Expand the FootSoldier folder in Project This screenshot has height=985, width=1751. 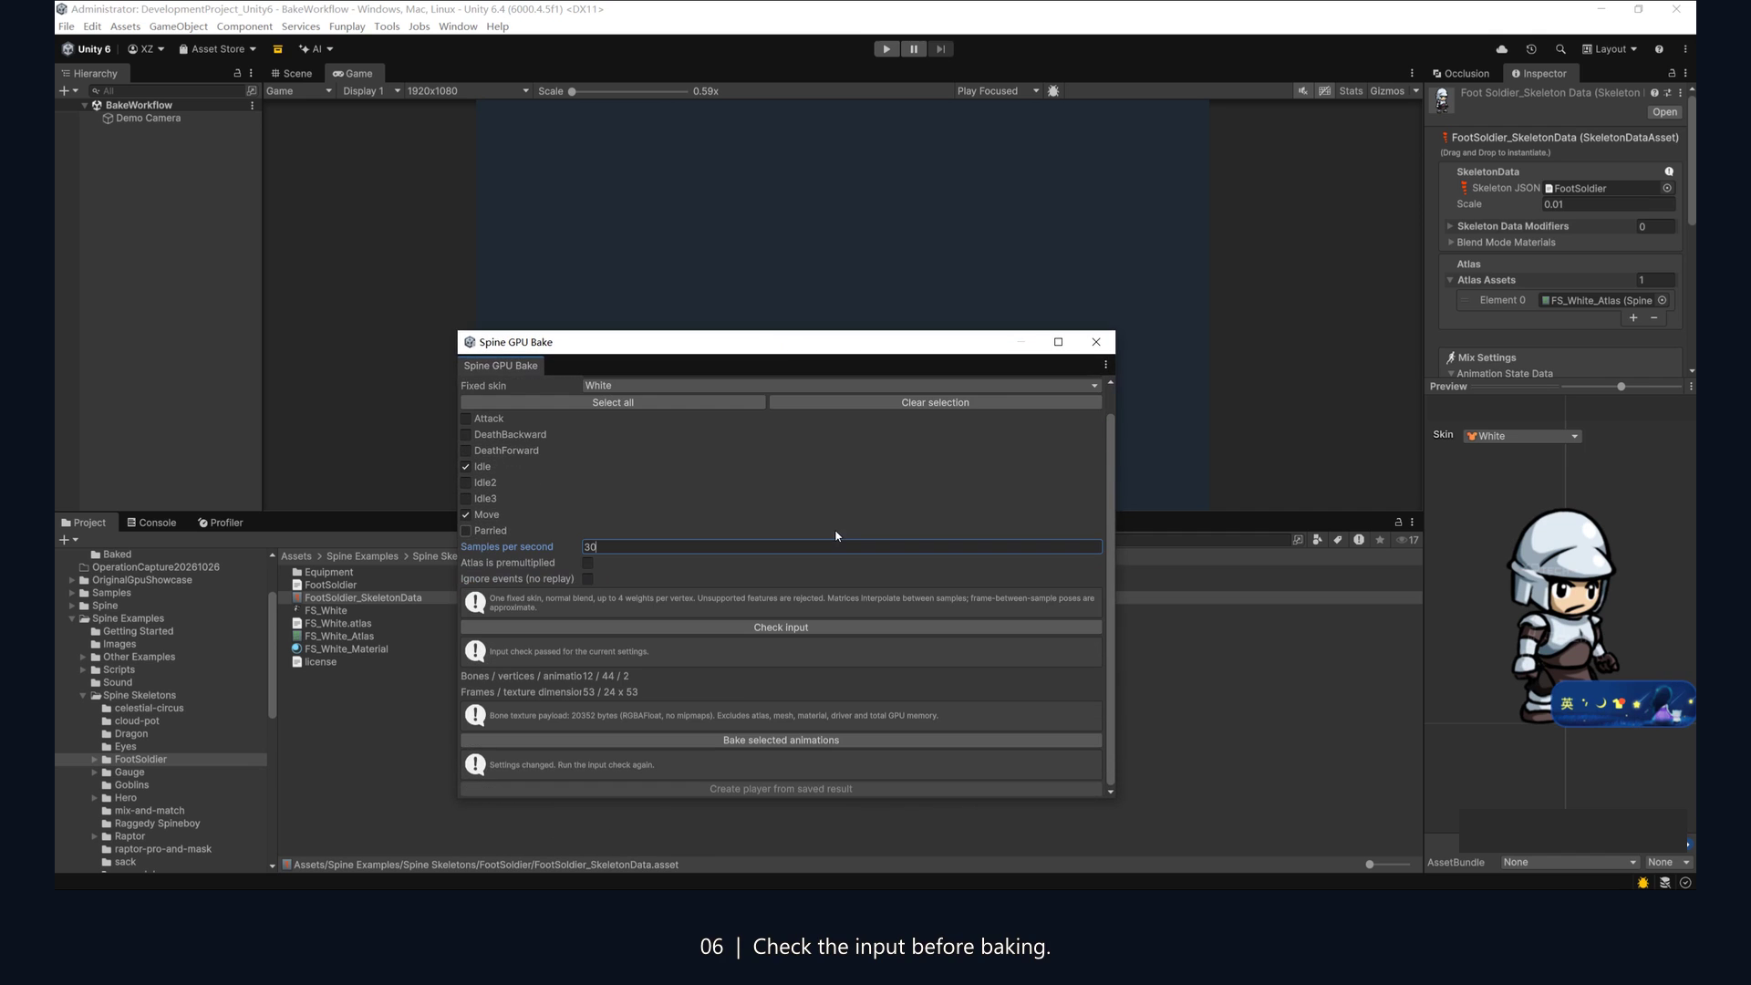pyautogui.click(x=94, y=760)
